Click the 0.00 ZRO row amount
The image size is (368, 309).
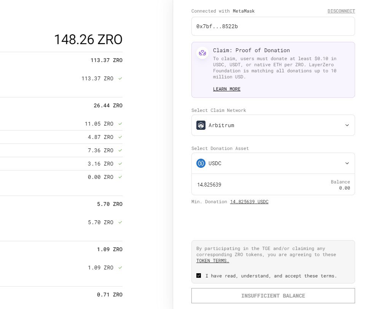point(100,177)
